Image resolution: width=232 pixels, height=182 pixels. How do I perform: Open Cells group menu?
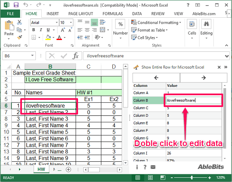point(192,29)
